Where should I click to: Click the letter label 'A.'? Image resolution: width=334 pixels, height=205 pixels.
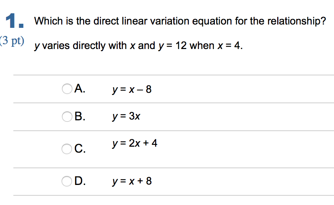coord(80,89)
